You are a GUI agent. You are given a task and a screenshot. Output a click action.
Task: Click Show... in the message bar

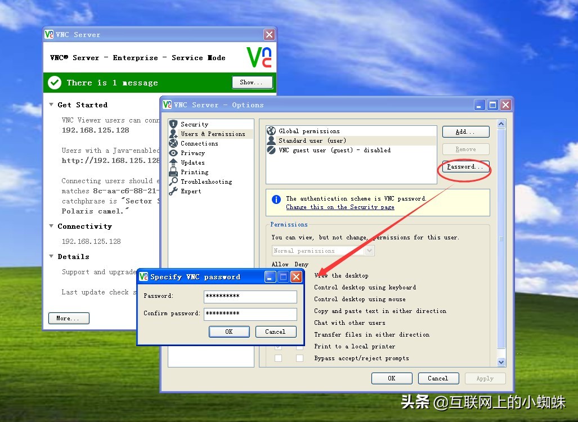pos(253,83)
